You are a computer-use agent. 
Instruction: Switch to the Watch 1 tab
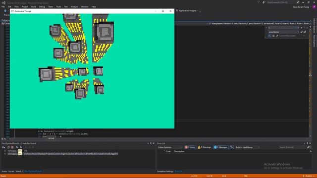[19, 172]
